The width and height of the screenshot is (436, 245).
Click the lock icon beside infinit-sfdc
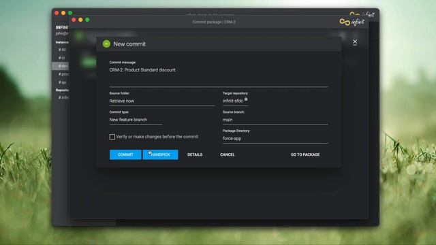246,99
